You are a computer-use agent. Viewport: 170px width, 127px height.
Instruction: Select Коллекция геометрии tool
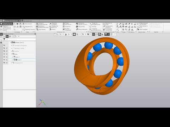pos(107,29)
